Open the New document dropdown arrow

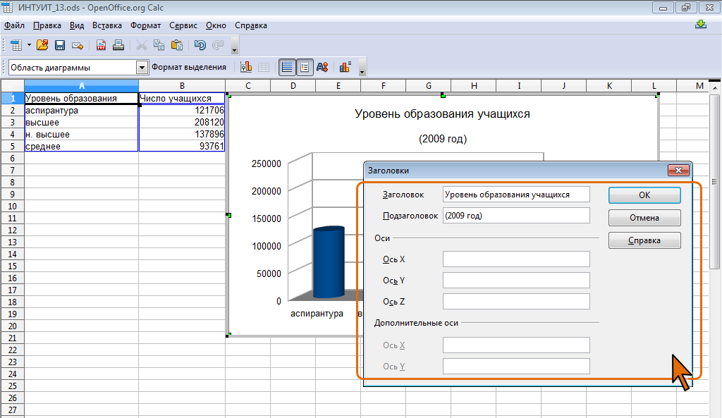point(29,45)
